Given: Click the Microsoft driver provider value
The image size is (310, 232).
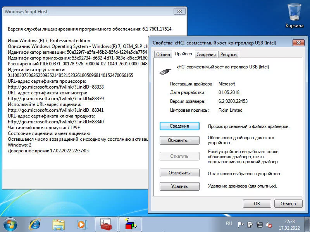Looking at the screenshot, I should pyautogui.click(x=227, y=84).
